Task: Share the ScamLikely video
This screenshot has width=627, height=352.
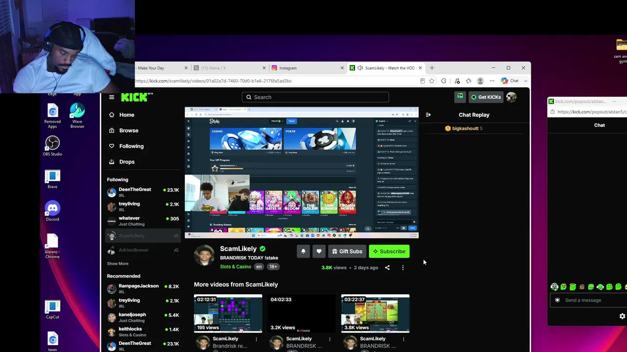Action: click(387, 267)
